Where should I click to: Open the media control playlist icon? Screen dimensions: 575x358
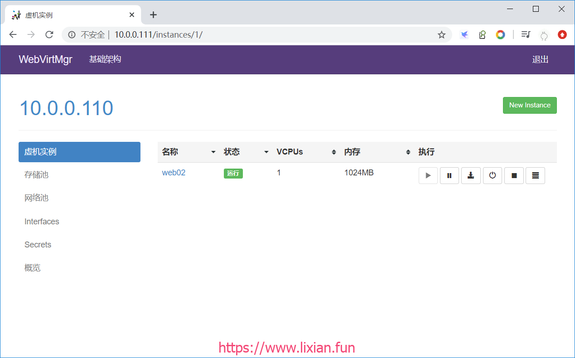[x=526, y=34]
